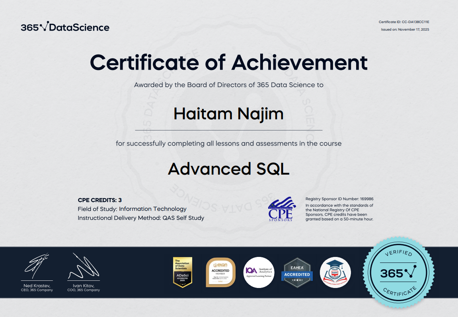Click the Certificate of Achievement heading
This screenshot has width=458, height=317.
(x=229, y=62)
